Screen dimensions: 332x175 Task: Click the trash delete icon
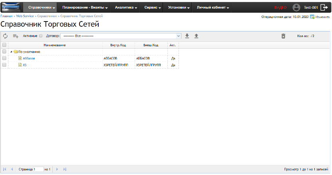[x=283, y=36]
